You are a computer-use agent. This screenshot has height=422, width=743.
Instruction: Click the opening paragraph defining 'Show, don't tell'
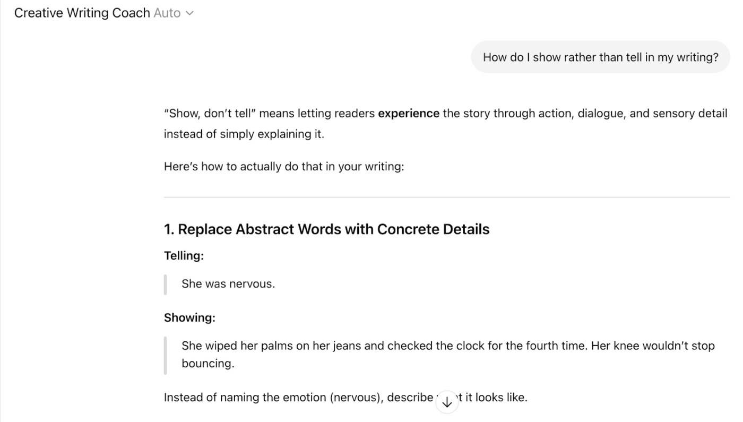pyautogui.click(x=446, y=123)
